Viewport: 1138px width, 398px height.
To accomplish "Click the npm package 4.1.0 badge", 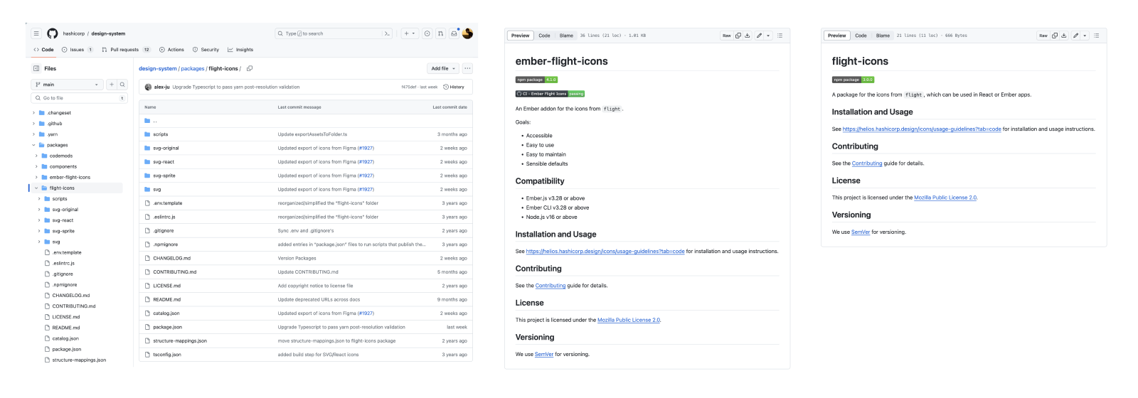I will [x=536, y=80].
